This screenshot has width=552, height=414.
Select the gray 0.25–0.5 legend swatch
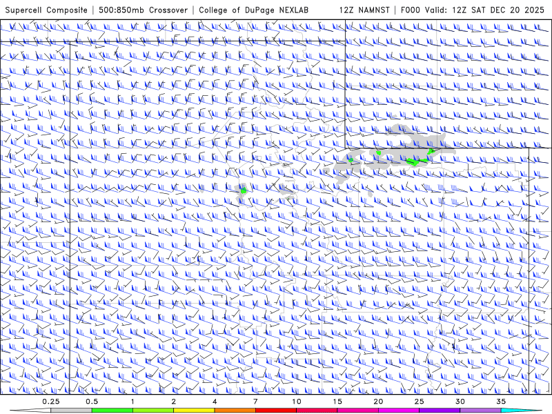tap(71, 411)
